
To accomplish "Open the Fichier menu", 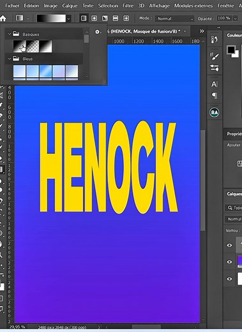I will pos(12,6).
